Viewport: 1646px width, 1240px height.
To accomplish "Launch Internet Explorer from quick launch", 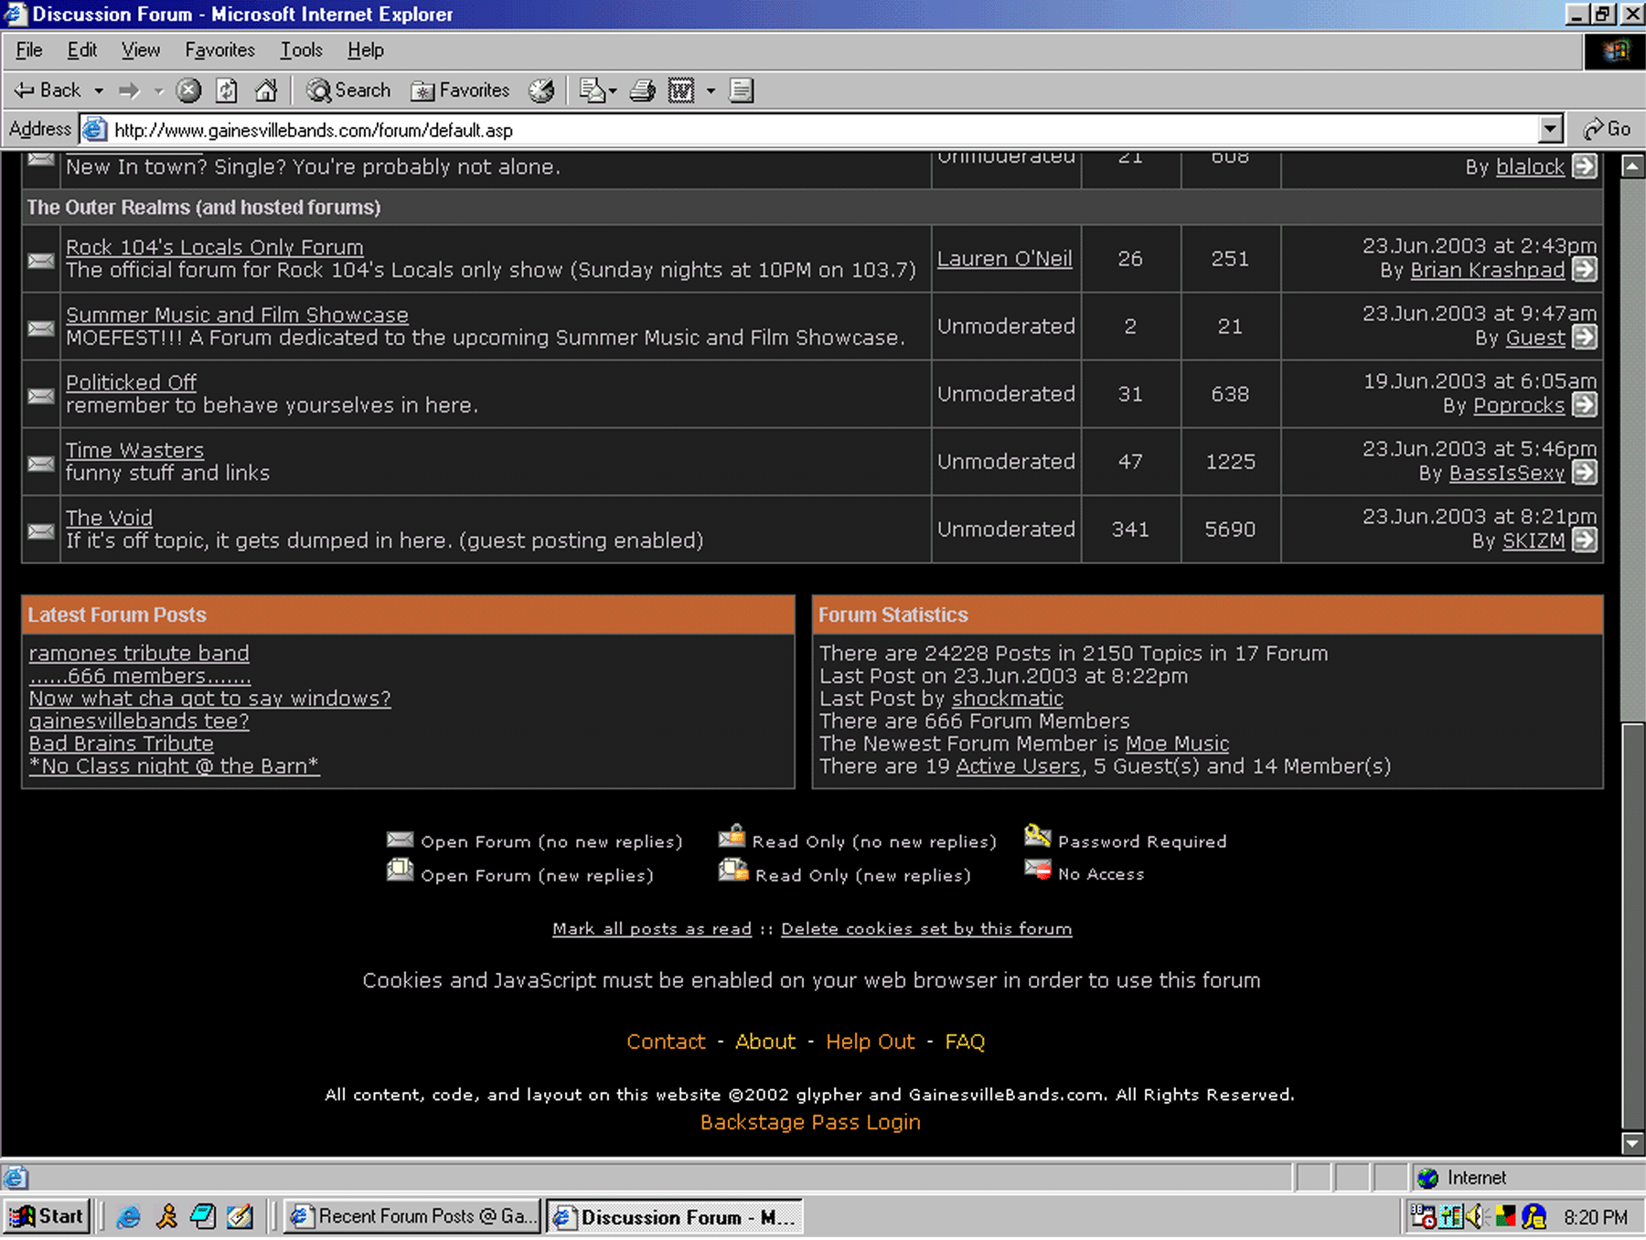I will click(129, 1217).
